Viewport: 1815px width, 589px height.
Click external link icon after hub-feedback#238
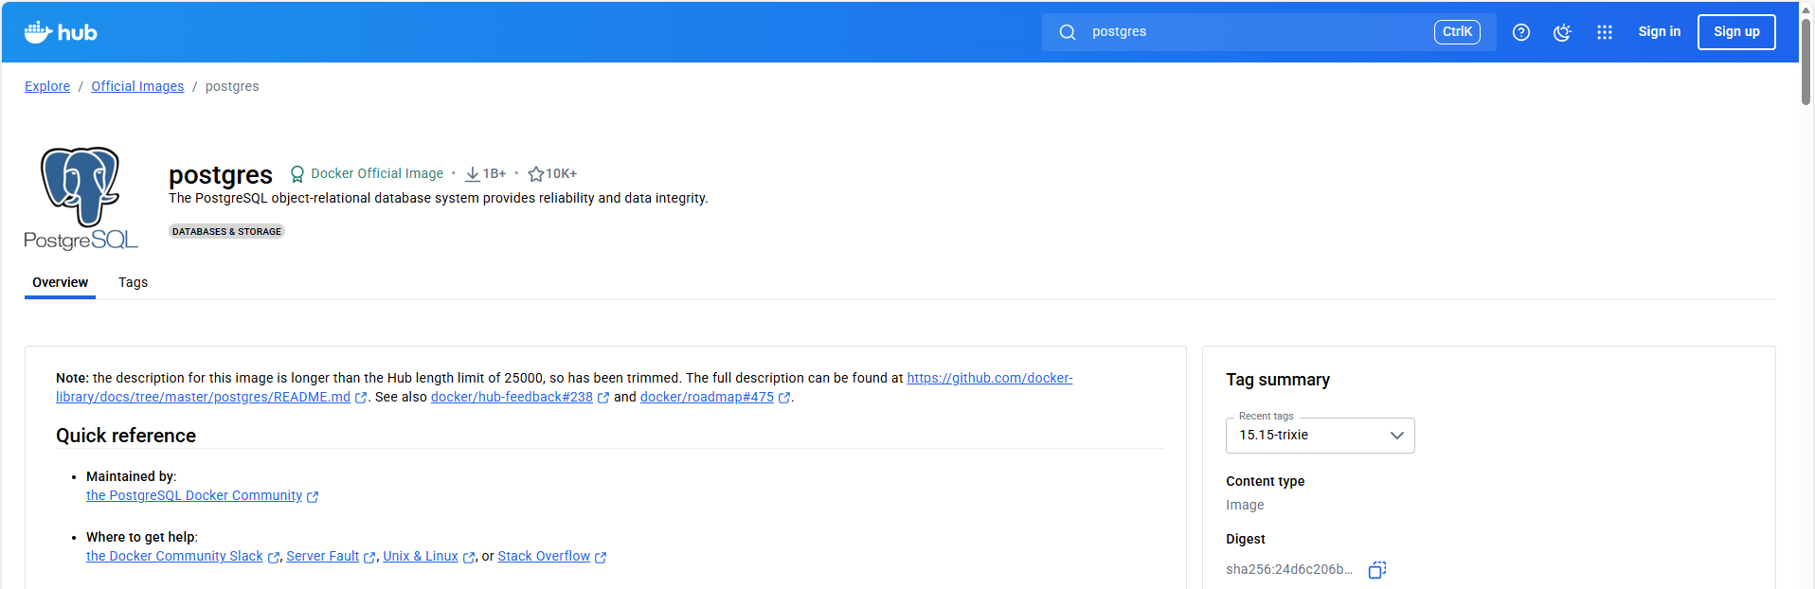click(x=603, y=398)
